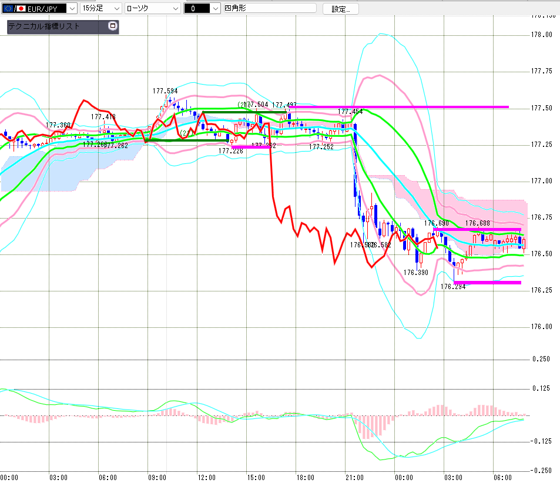Click the 四角形 shape field
Image resolution: width=560 pixels, height=483 pixels.
270,8
